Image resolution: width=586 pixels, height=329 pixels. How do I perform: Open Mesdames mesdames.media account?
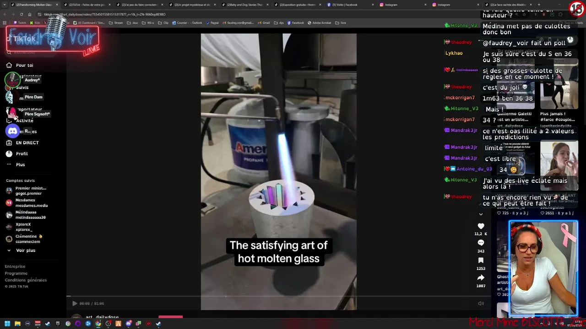[27, 202]
